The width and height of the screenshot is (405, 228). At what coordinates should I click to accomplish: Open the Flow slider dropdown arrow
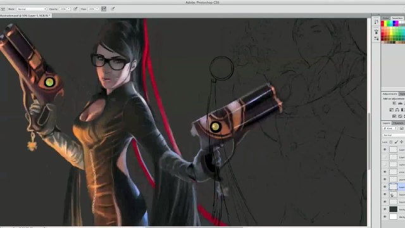[97, 9]
